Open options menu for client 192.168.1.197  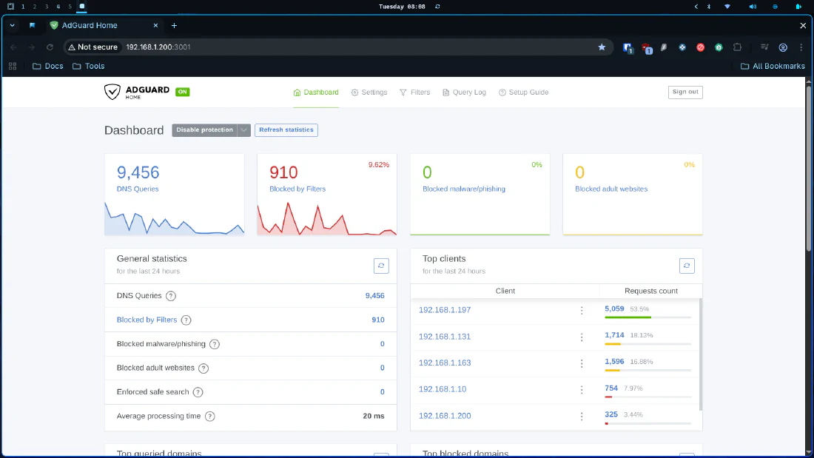[x=582, y=310]
